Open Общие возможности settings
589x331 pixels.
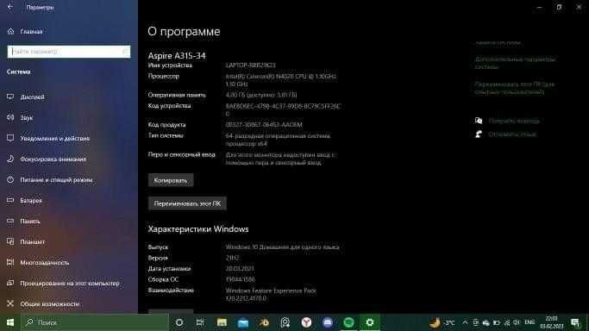[x=43, y=303]
